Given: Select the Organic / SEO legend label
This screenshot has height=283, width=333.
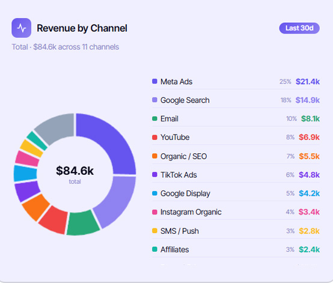Looking at the screenshot, I should tap(183, 156).
